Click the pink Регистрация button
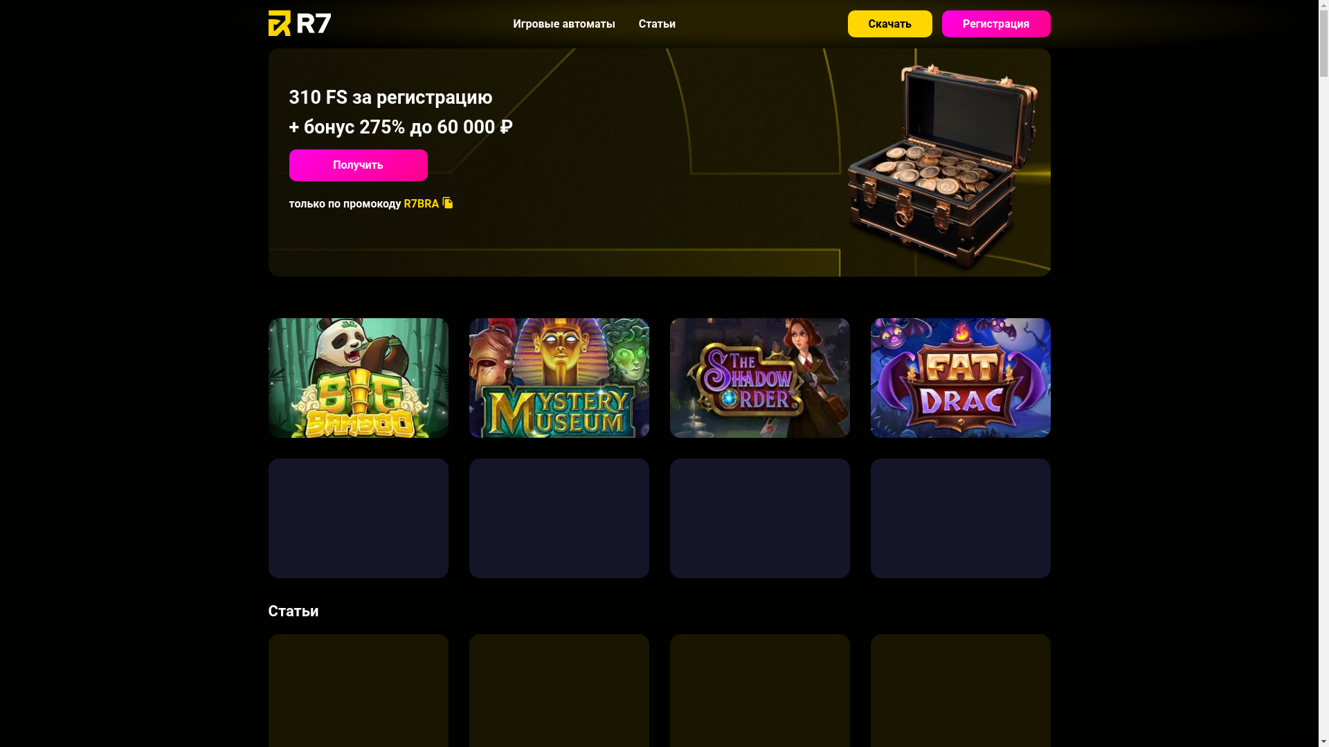 996,24
